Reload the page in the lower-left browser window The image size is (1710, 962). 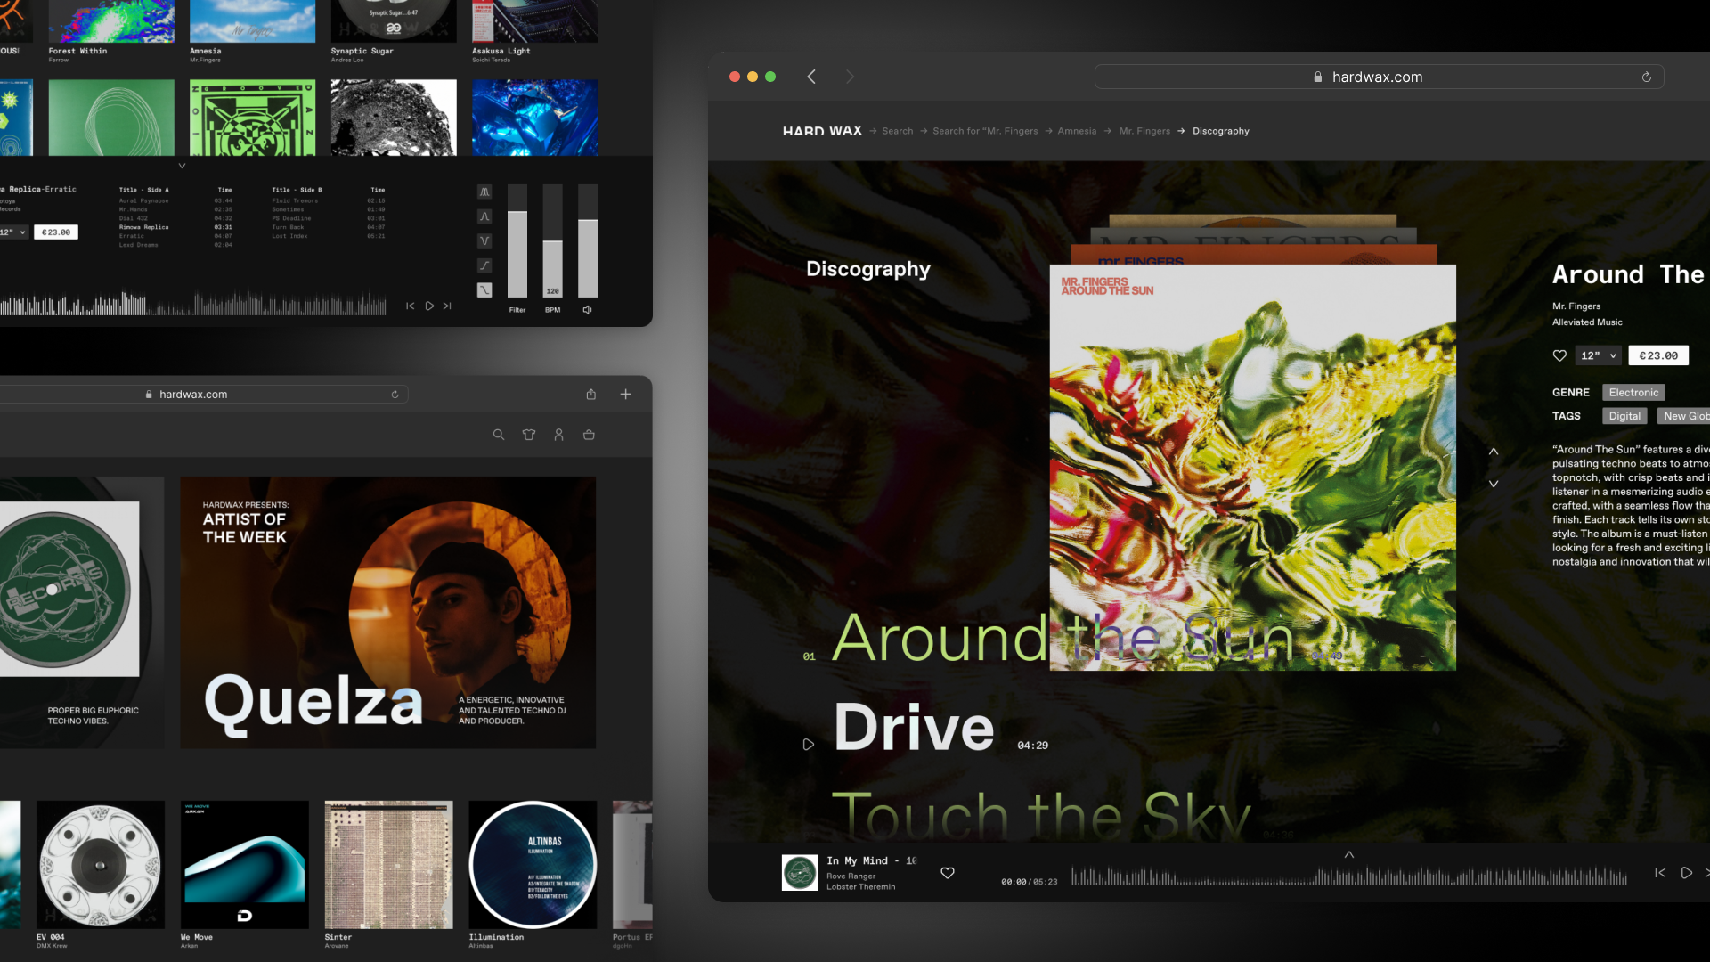(395, 394)
